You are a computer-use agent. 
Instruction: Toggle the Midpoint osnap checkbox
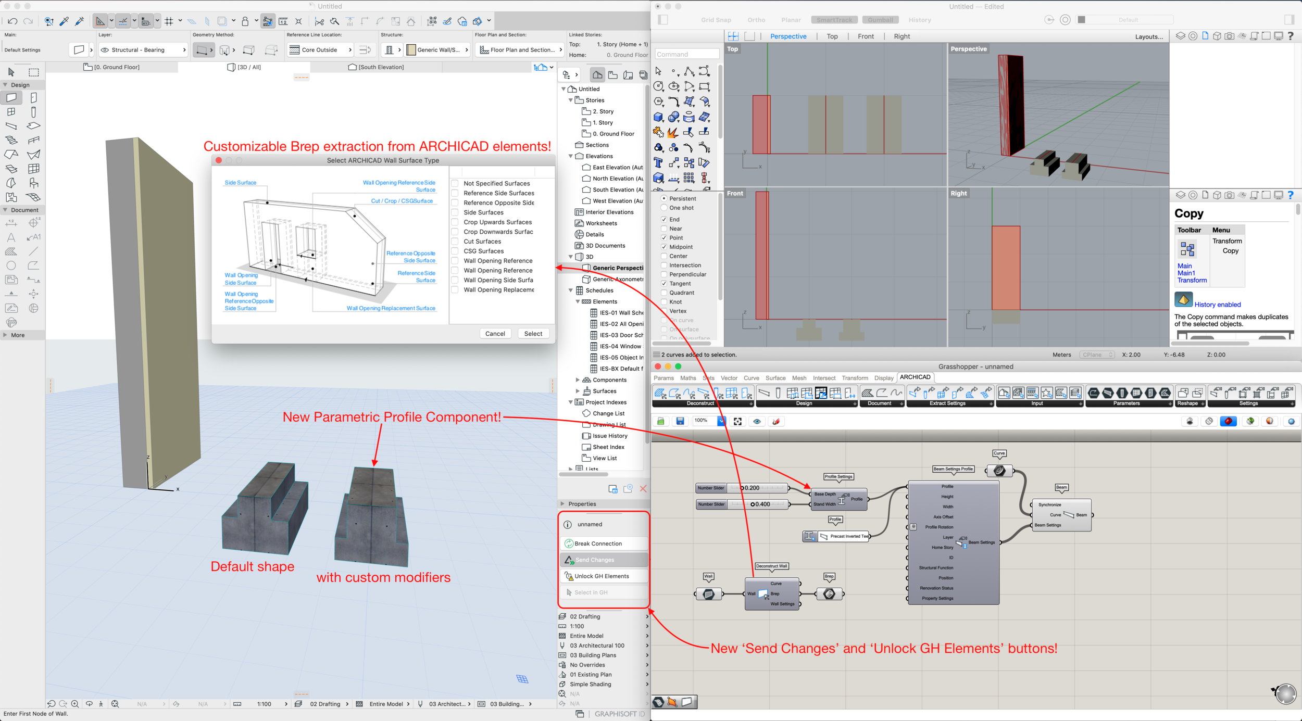pos(664,247)
